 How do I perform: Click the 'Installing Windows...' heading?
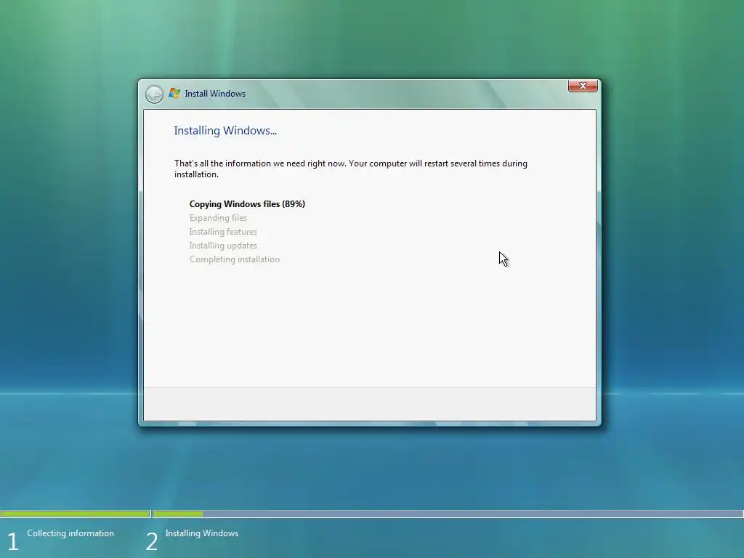point(225,131)
